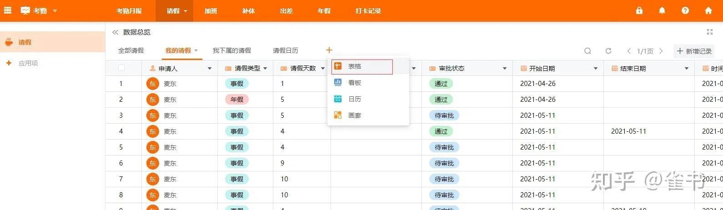
Task: Click start date 2021-04-26 in row 2
Action: 537,100
